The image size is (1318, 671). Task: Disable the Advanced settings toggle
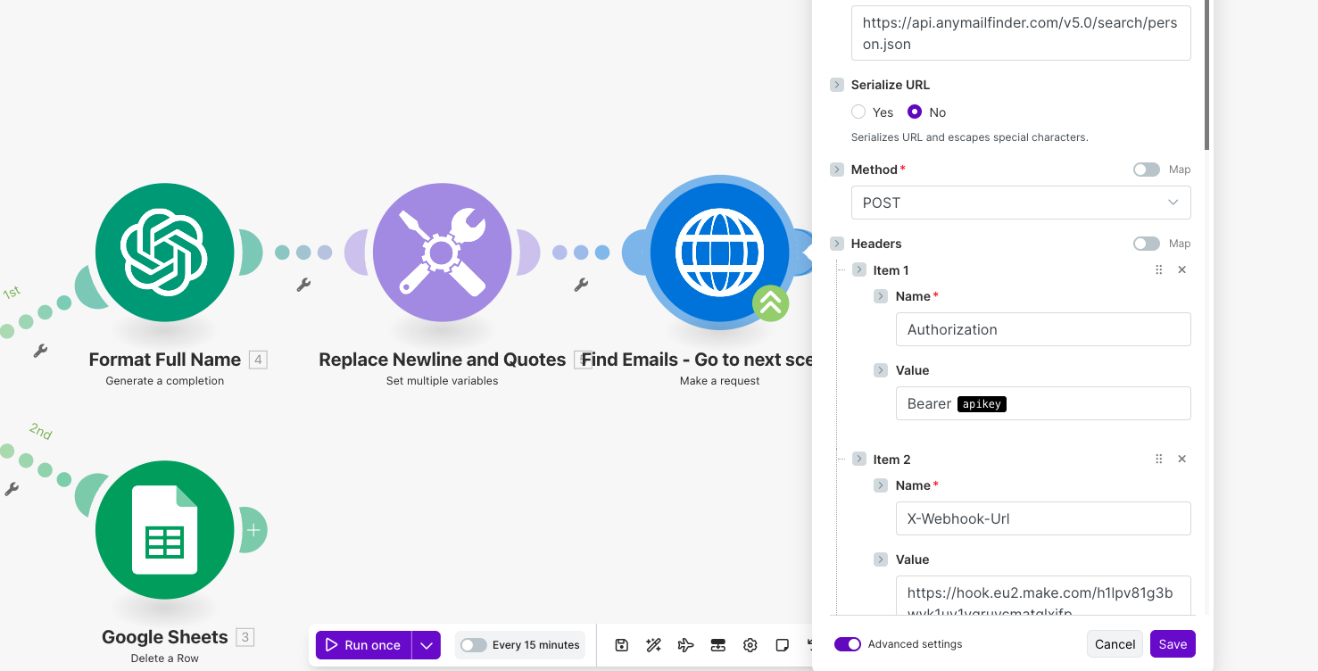[848, 644]
